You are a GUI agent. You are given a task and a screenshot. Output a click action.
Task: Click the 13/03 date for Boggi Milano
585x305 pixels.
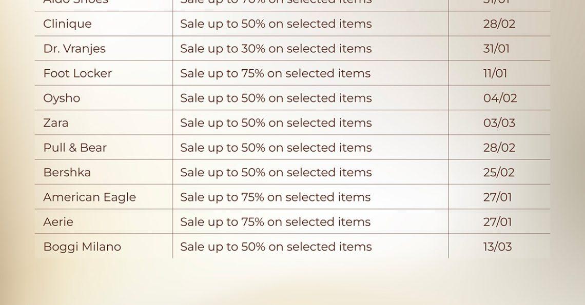pos(497,247)
